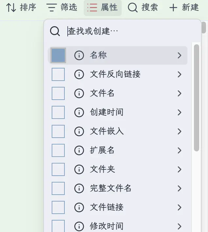
Task: Click the magnifier icon beside 搜索
Action: 132,8
